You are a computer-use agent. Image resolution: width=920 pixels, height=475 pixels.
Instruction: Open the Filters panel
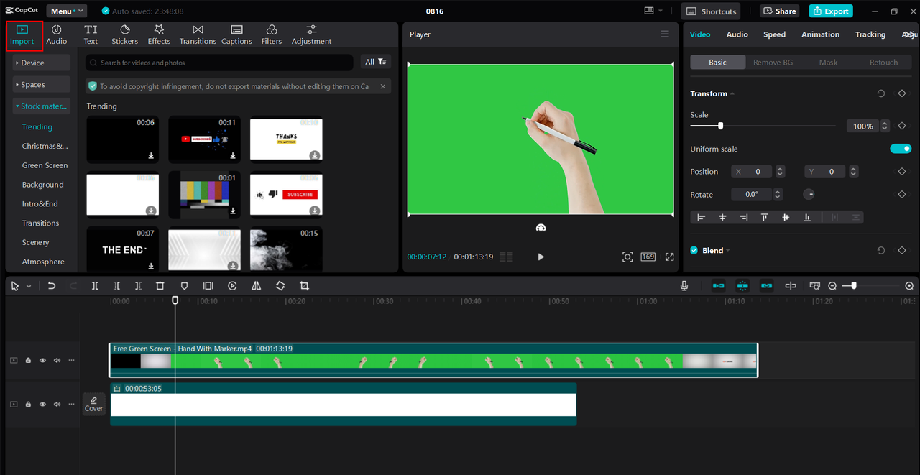tap(272, 34)
